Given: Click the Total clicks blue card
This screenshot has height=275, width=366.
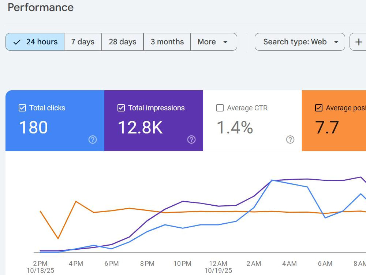Looking at the screenshot, I should tap(55, 121).
